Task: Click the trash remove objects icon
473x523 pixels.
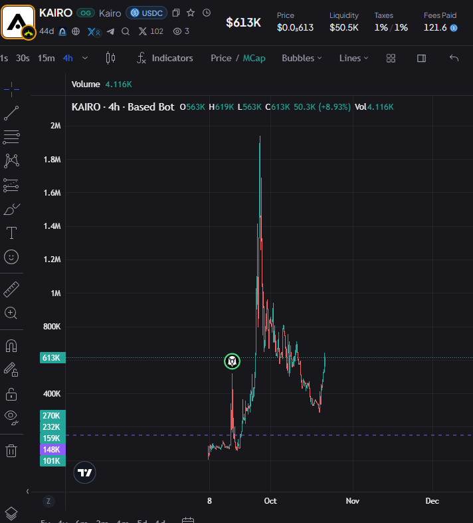Action: (x=11, y=450)
